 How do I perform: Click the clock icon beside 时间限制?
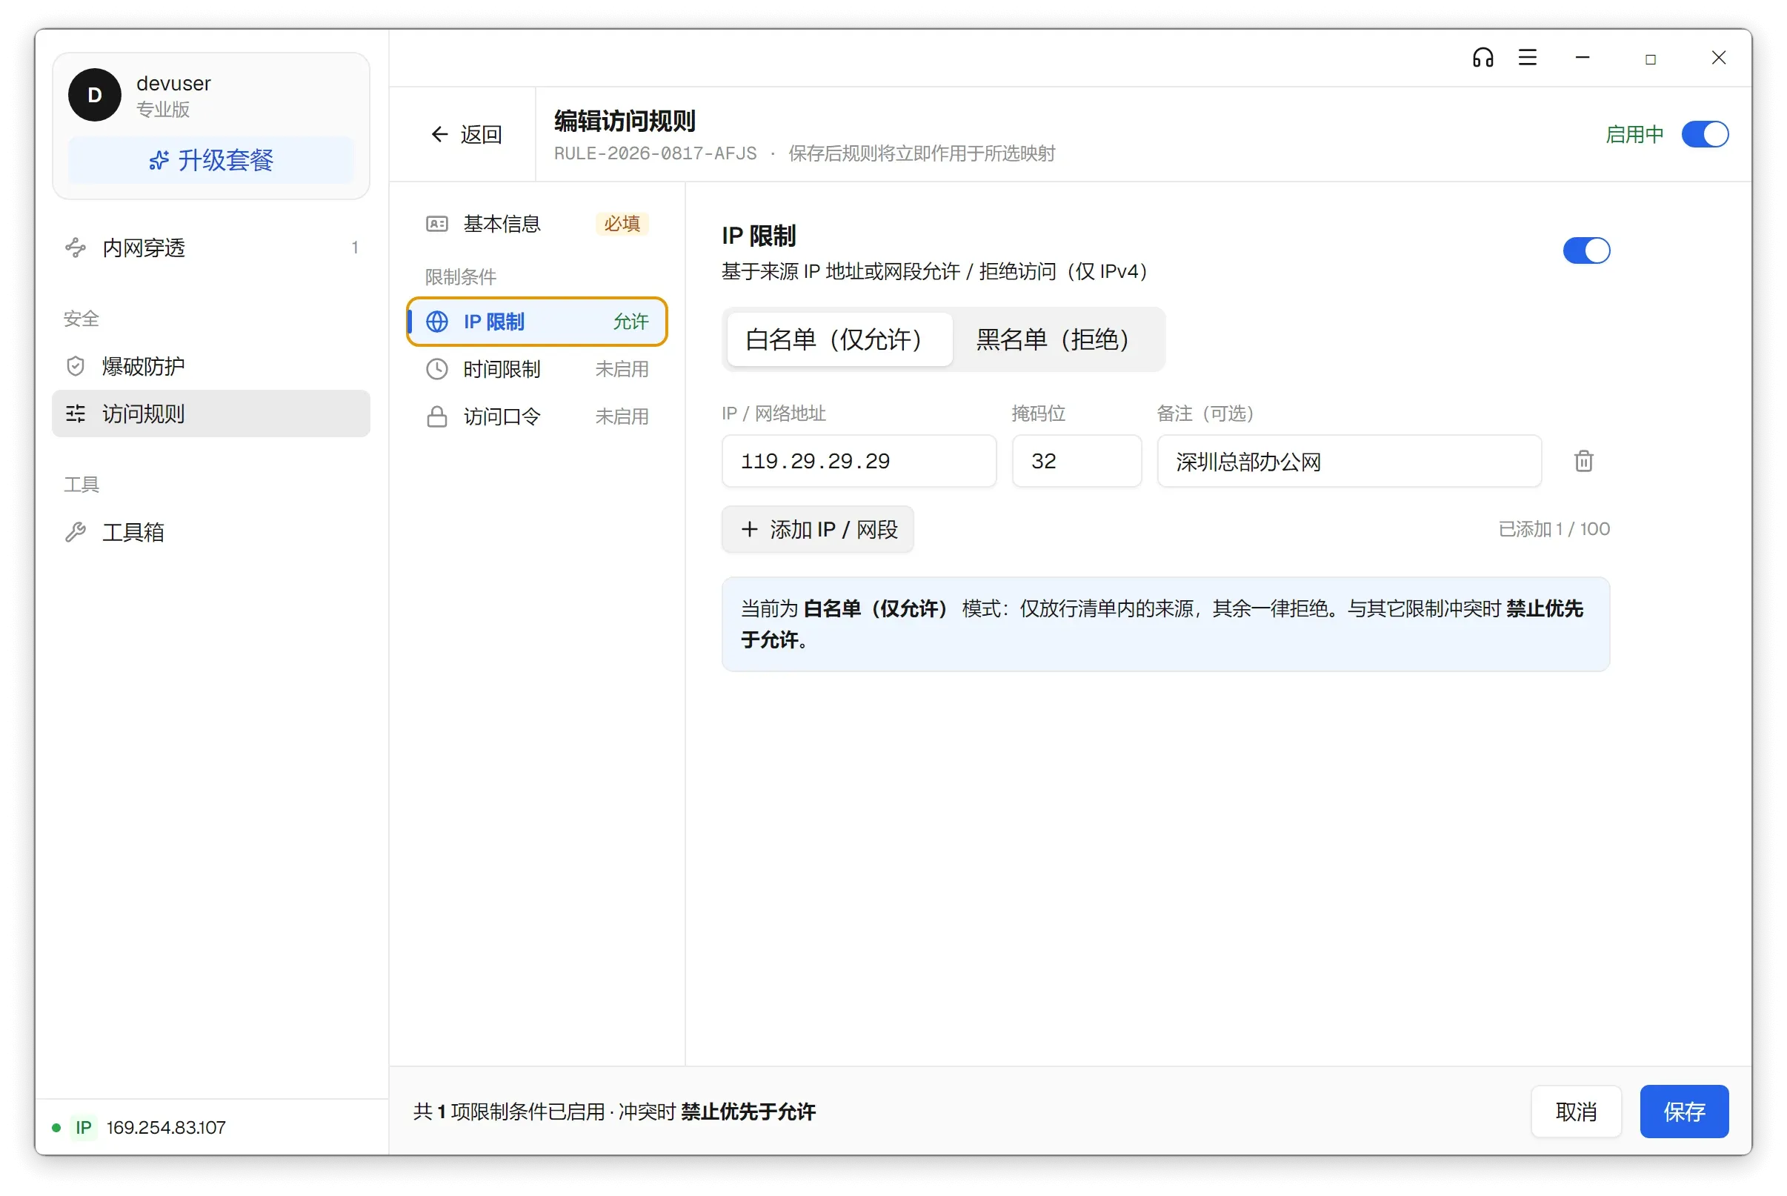tap(437, 369)
